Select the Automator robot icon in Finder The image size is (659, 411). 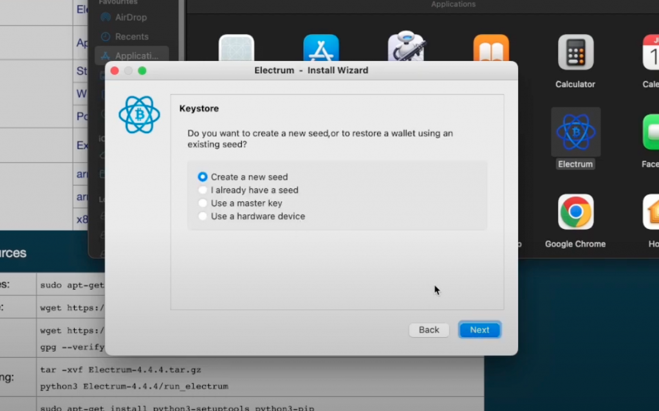407,46
